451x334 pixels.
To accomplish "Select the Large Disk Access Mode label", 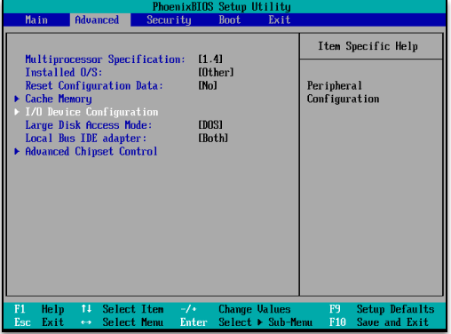I will 89,125.
